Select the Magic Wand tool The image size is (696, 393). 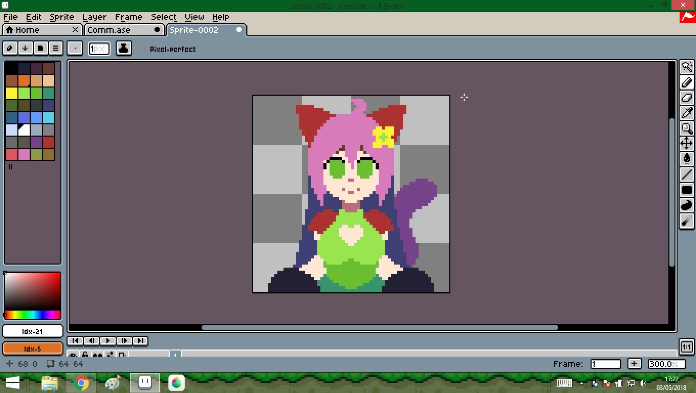(686, 67)
